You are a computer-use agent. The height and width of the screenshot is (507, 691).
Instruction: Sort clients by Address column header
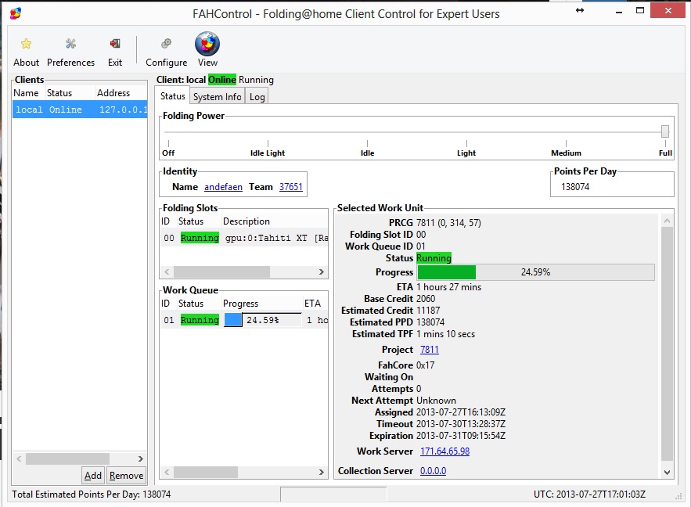113,93
